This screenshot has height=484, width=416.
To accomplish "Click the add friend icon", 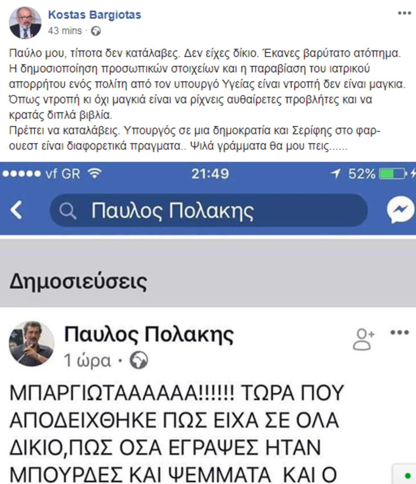I will click(x=364, y=339).
